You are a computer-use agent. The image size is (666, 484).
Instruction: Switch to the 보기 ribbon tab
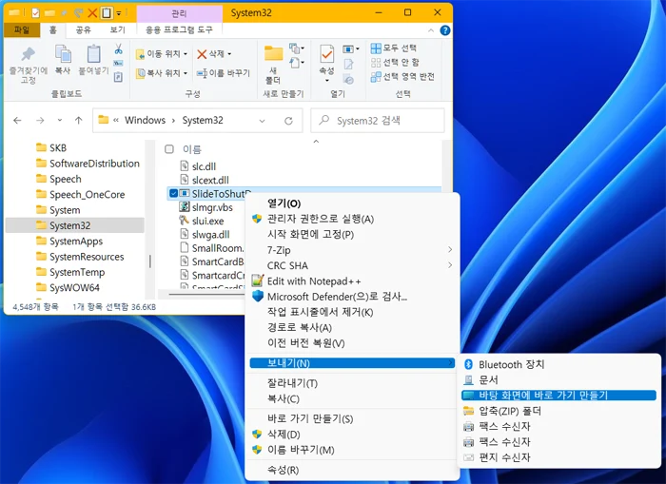118,29
